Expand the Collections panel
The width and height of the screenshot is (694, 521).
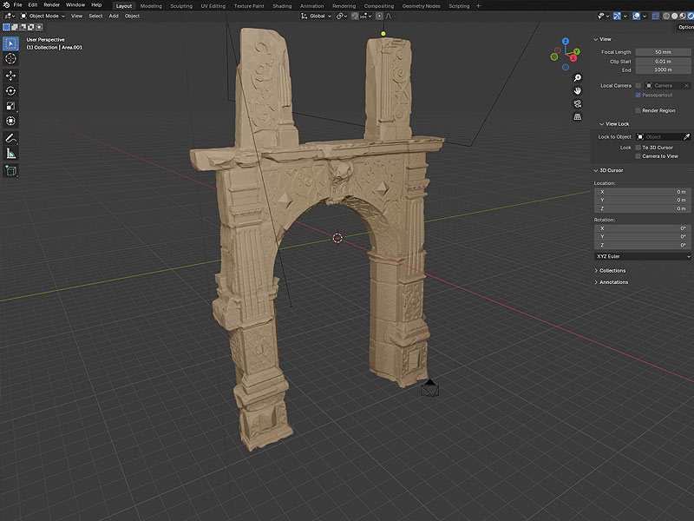[x=612, y=270]
